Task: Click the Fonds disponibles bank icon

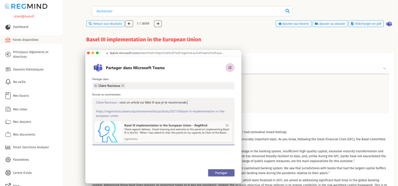Action: [8, 40]
